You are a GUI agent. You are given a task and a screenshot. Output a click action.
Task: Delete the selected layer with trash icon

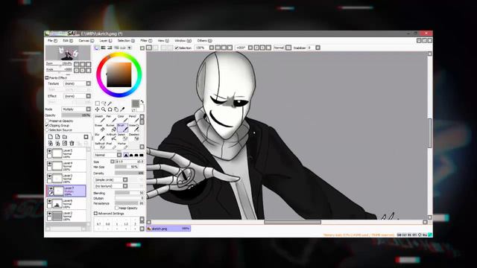[72, 143]
